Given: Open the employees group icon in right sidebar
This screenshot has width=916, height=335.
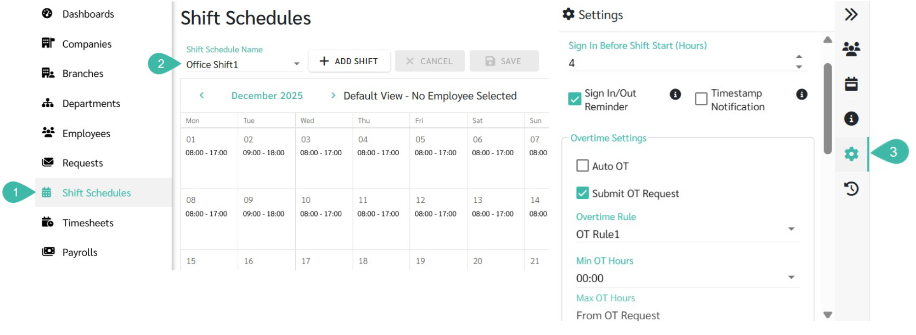Looking at the screenshot, I should point(851,49).
